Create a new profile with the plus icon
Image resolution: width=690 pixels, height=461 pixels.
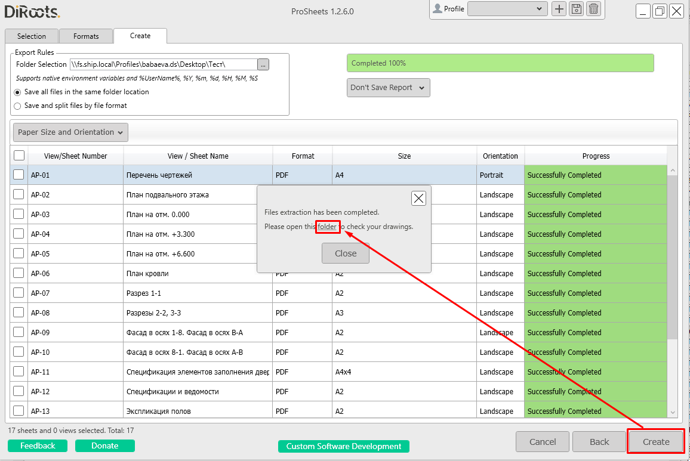[x=559, y=9]
